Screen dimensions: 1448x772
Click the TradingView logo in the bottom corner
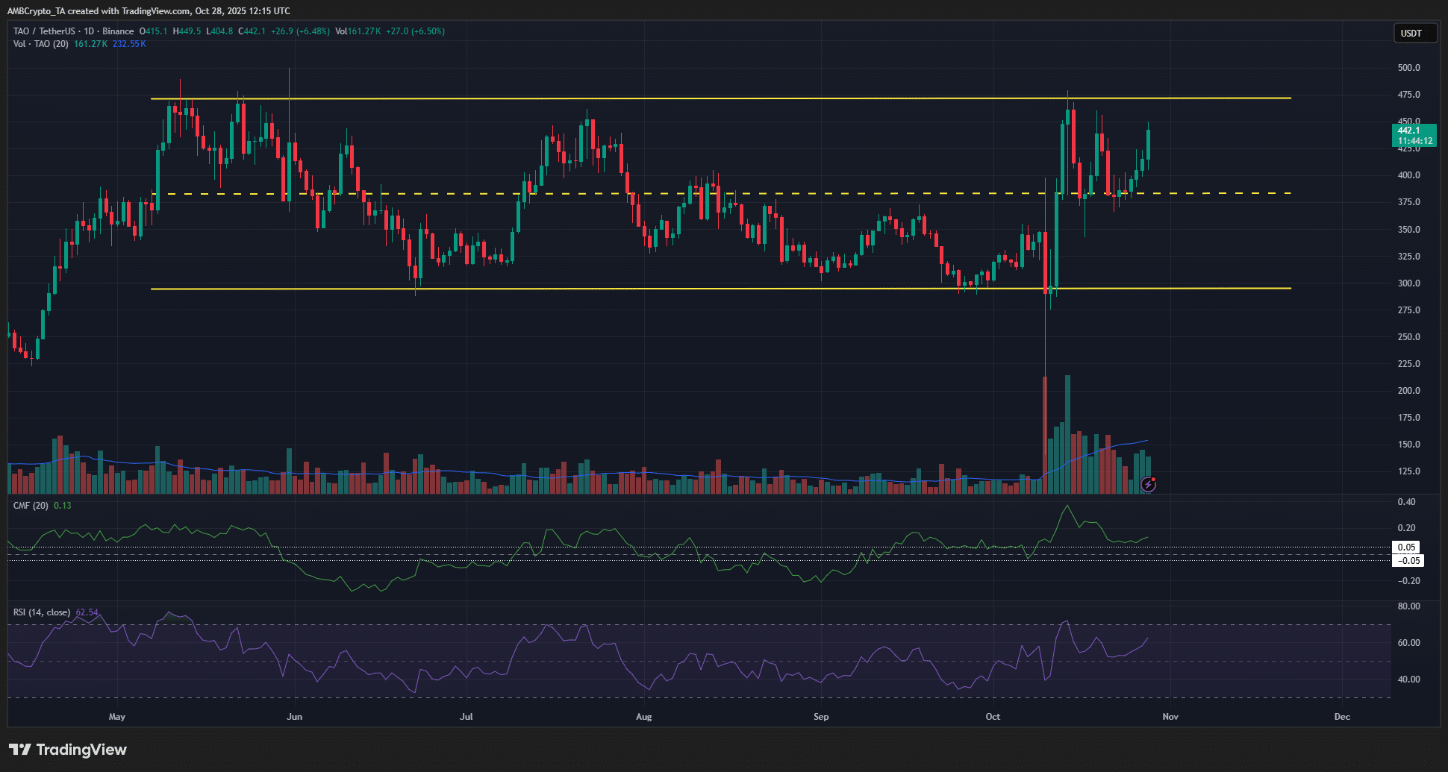coord(67,749)
